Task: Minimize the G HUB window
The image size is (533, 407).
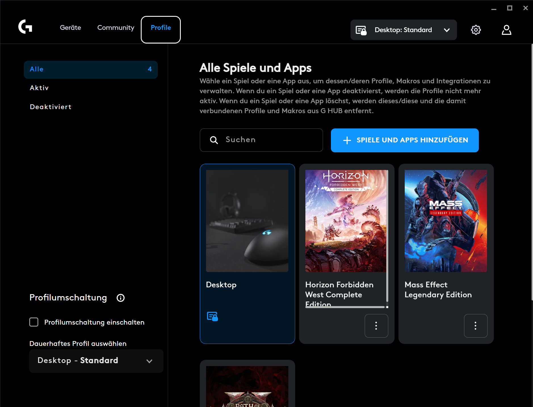Action: click(x=494, y=8)
